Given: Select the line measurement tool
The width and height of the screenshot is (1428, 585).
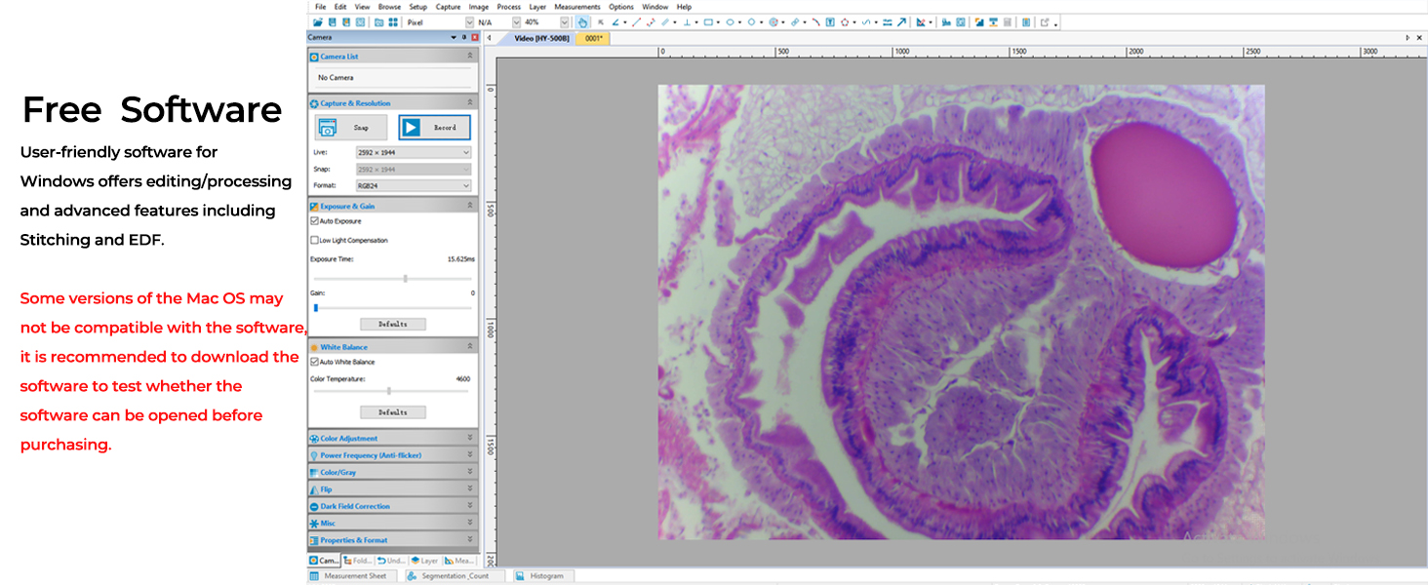Looking at the screenshot, I should click(x=634, y=21).
